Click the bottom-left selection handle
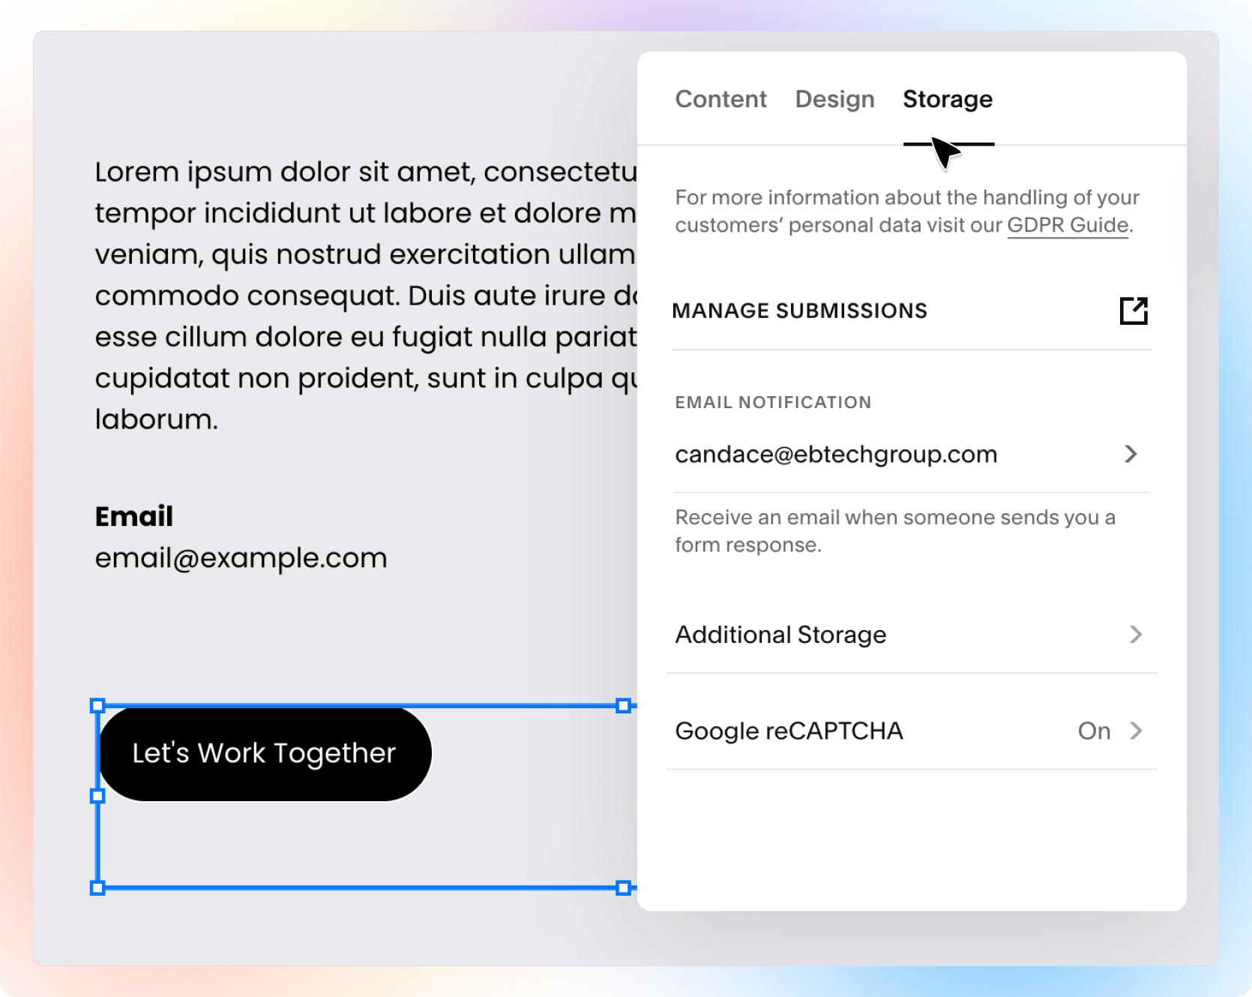1252x997 pixels. [97, 888]
